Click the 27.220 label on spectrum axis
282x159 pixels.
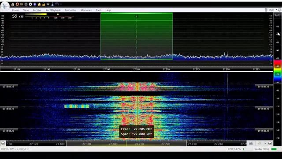pos(226,69)
